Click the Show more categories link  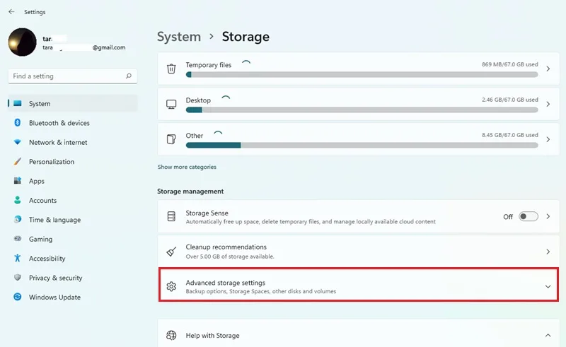187,167
